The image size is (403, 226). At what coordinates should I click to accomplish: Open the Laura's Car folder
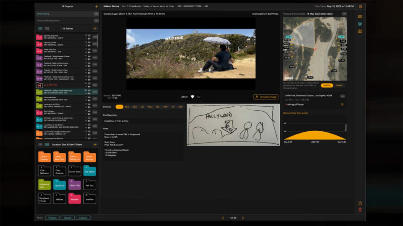[60, 185]
